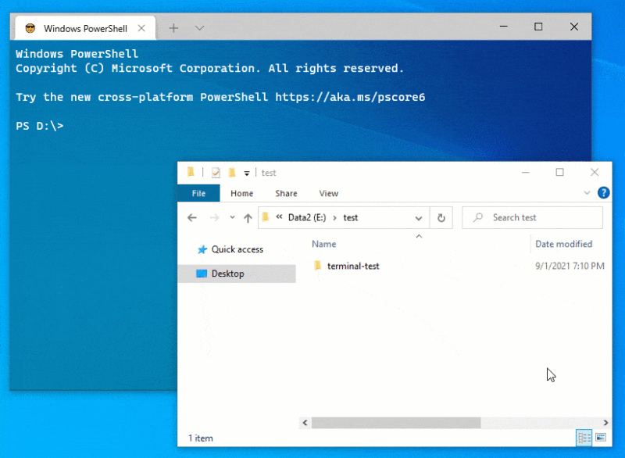The image size is (625, 458).
Task: Open the Terminal profile dropdown chevron
Action: (x=199, y=28)
